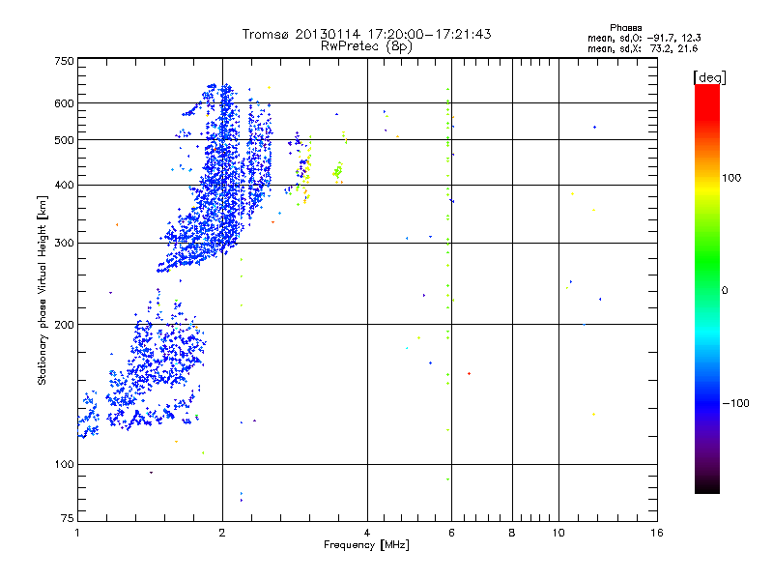Click x-axis tick label '8'
Viewport: 773px width, 580px height.
512,533
